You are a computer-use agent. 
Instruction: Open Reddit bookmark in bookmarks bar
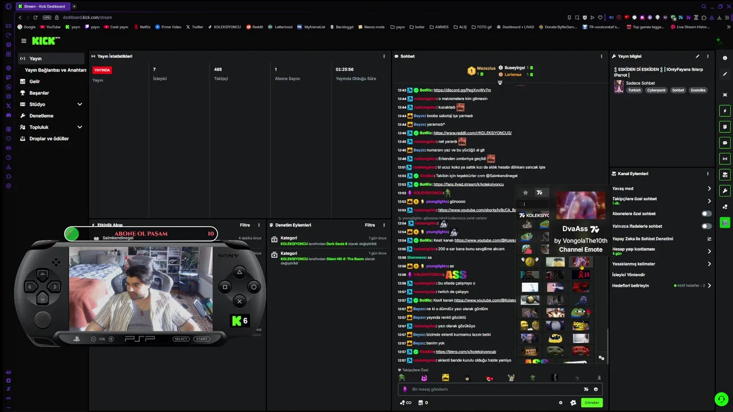point(254,27)
